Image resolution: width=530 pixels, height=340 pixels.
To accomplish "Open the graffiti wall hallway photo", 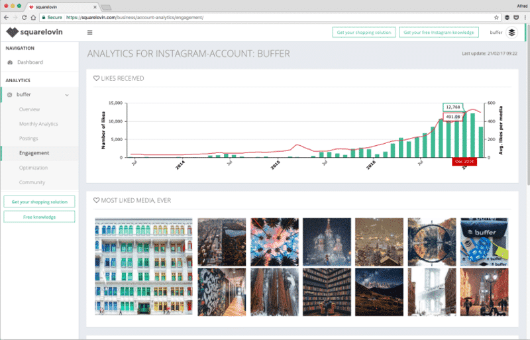I will (x=222, y=292).
